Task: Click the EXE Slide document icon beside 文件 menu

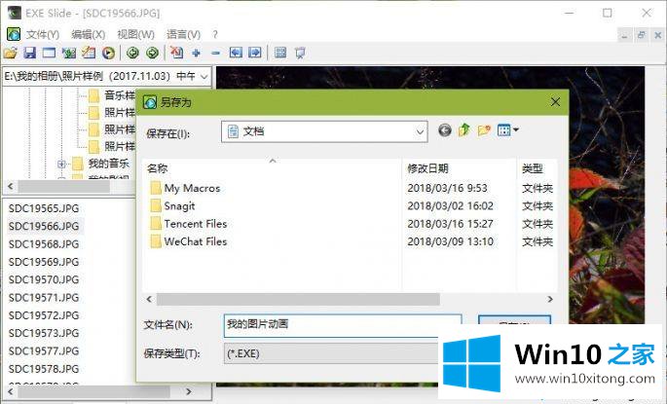Action: (14, 34)
